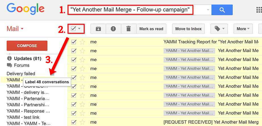Star the YAMM Tracking Report email
This screenshot has width=262, height=126.
(82, 42)
